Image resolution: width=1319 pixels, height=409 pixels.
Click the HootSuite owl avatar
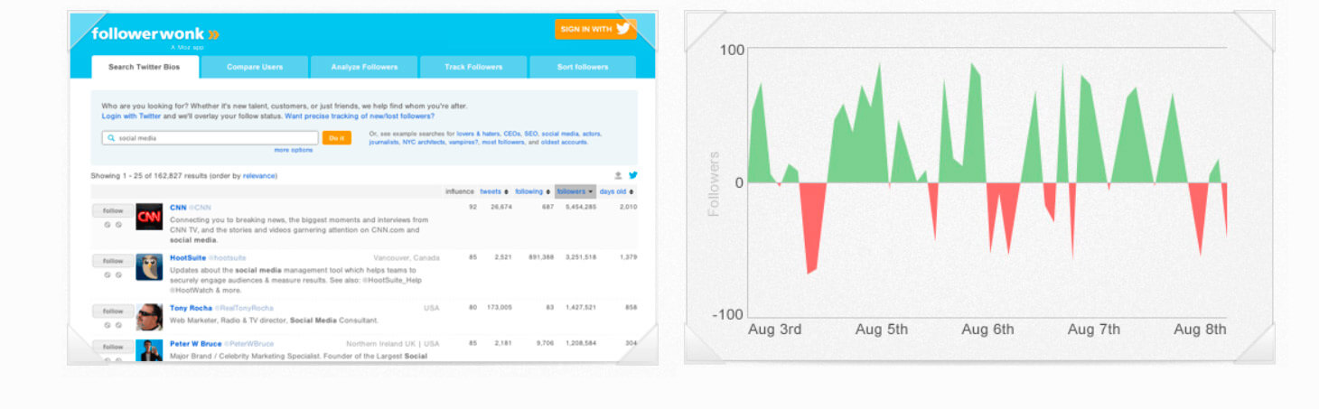tap(149, 267)
